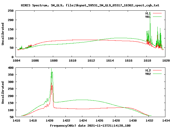Click the XL1 red legend line sample
Image resolution: width=171 pixels, height=128 pixels.
[x=157, y=13]
